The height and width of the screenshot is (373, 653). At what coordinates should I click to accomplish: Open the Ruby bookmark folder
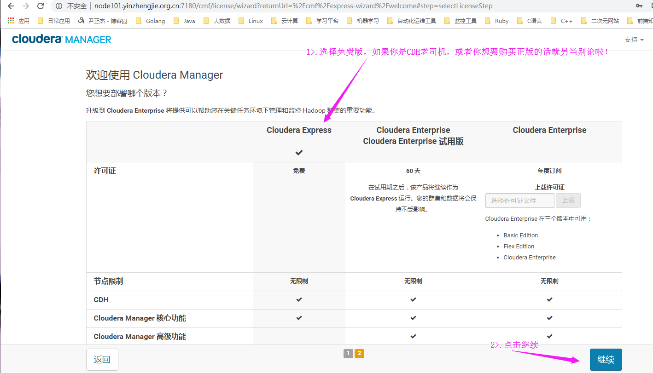coord(496,21)
